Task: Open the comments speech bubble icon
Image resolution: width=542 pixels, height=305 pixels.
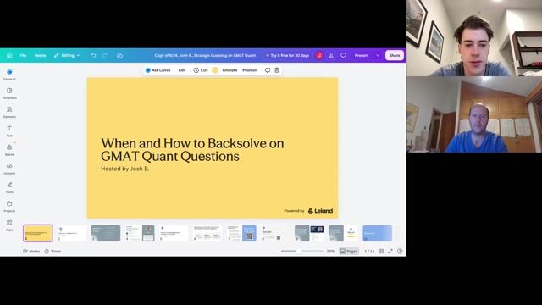Action: [x=343, y=55]
